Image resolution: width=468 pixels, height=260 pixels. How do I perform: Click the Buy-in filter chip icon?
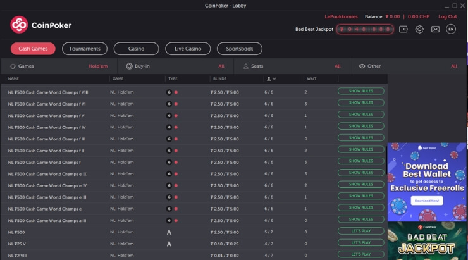129,66
